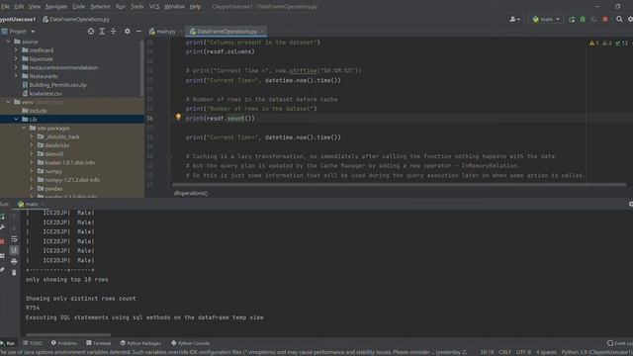
Task: Click Rerun icon in Run panel sidebar
Action: (x=3, y=217)
